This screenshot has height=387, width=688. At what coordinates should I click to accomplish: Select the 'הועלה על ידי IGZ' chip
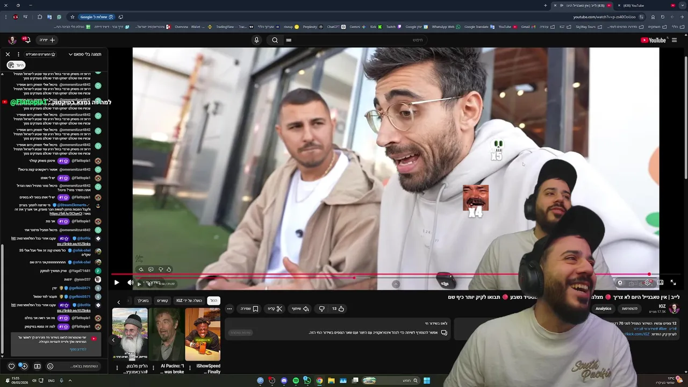pos(189,301)
